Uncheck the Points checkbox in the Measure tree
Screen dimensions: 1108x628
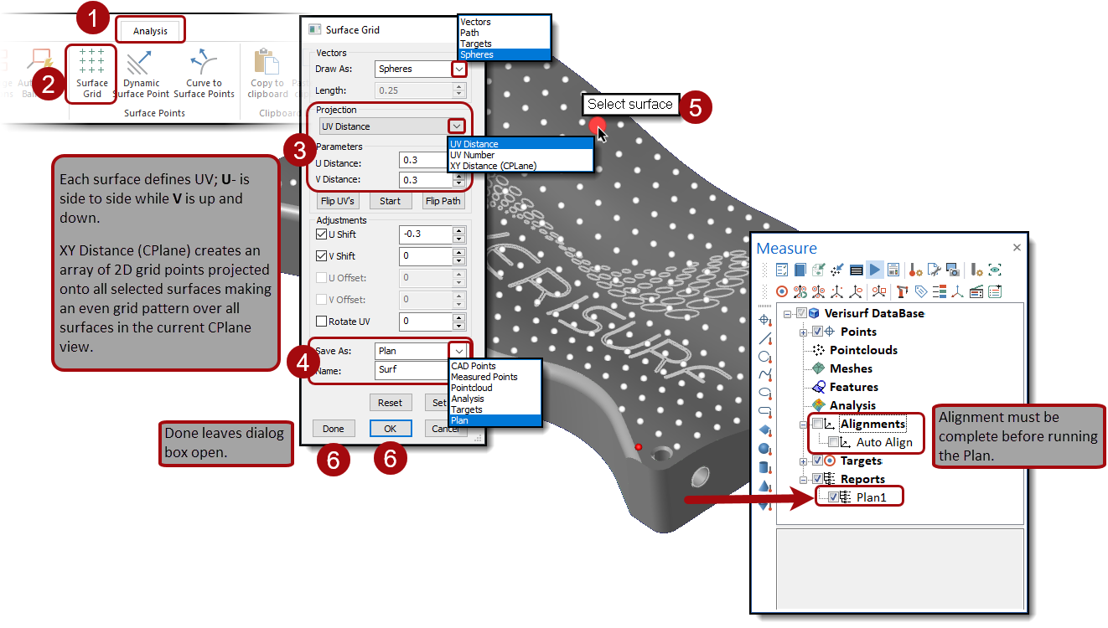817,332
